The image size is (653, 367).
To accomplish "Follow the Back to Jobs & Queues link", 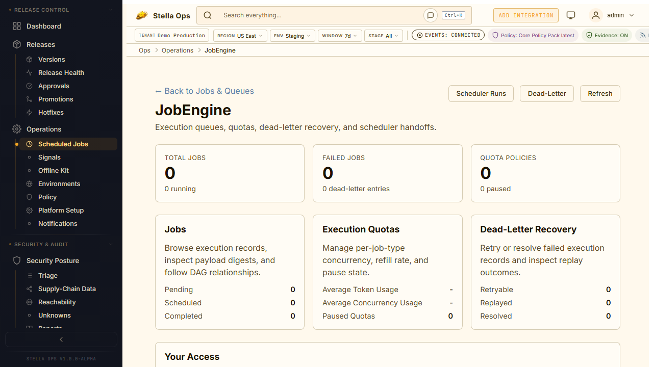I will 204,91.
